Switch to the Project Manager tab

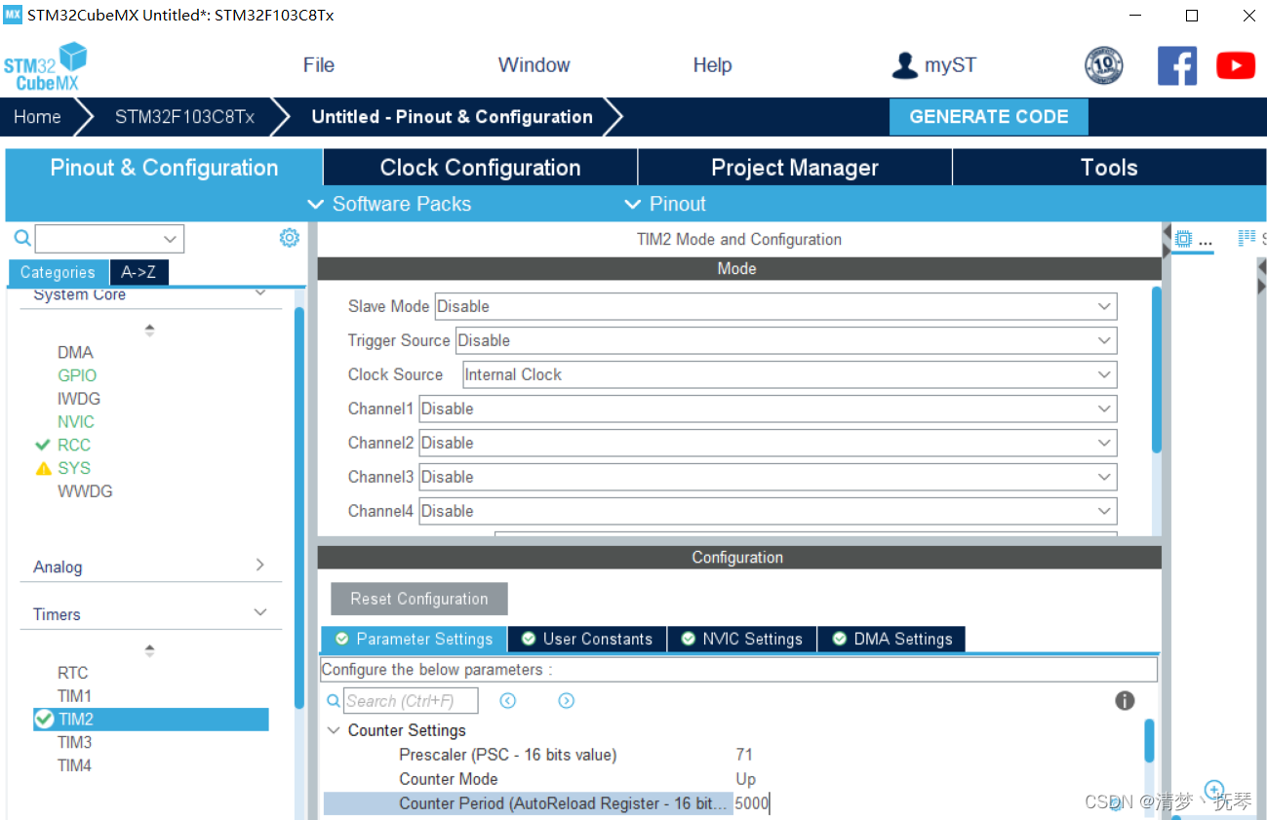795,168
